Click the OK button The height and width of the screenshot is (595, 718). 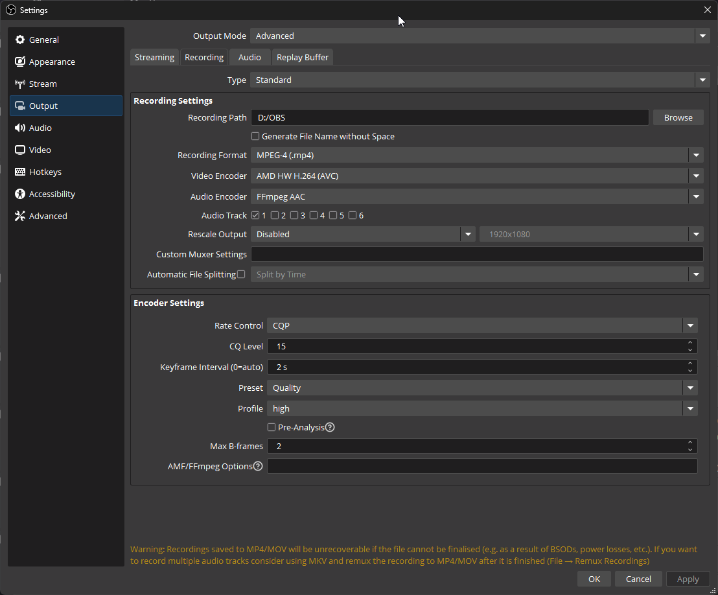point(594,579)
